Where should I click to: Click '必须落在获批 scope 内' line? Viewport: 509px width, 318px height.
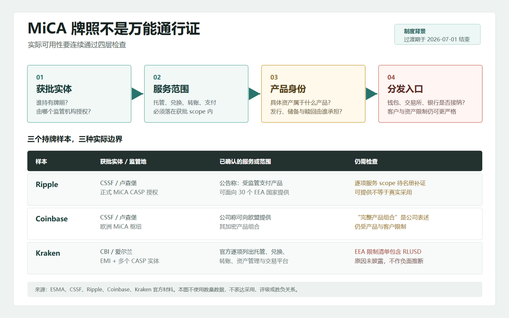183,112
